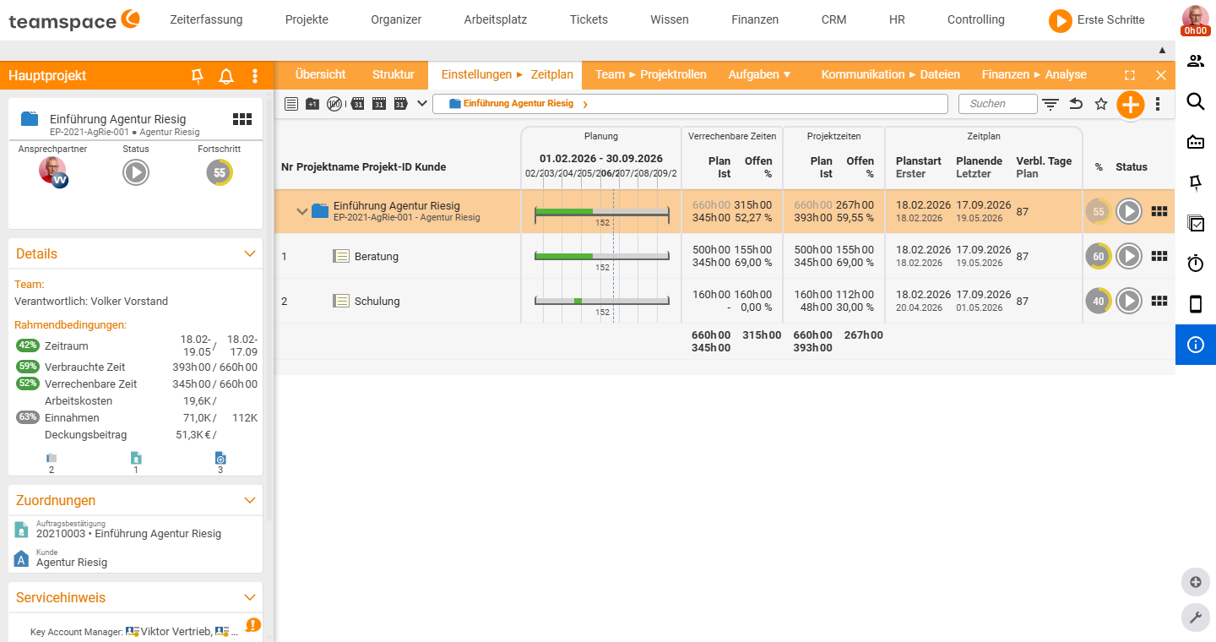Click the blue info icon in right sidebar

coord(1196,345)
